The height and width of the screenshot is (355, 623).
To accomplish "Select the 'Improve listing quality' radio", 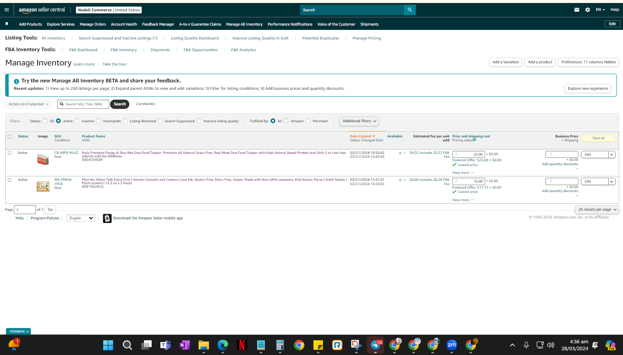I will pyautogui.click(x=199, y=121).
